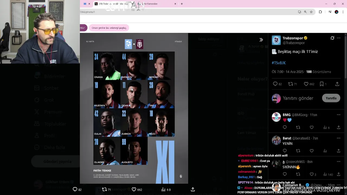Open the Chrome three-dot menu
The height and width of the screenshot is (195, 347).
pyautogui.click(x=343, y=12)
